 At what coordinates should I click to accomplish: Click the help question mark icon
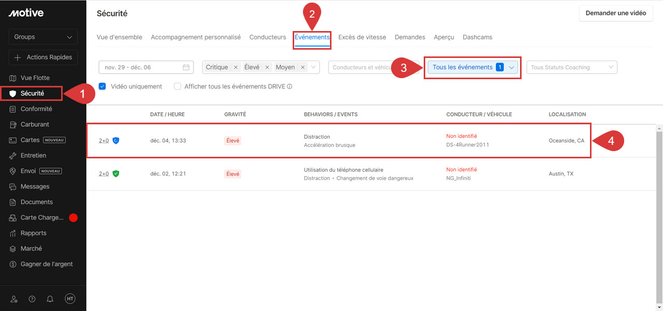[x=32, y=299]
